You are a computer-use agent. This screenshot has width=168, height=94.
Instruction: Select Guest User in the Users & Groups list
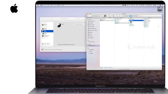47,36
